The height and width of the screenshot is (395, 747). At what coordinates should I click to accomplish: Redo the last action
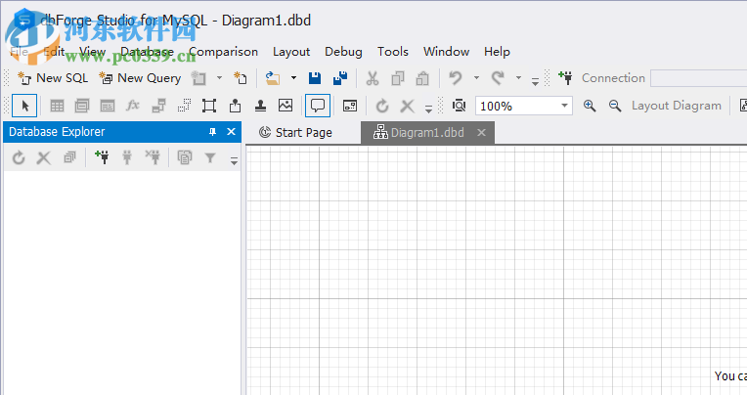[x=498, y=78]
